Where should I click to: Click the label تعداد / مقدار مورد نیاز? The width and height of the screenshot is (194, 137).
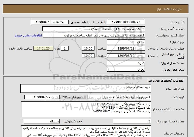pyautogui.click(x=170, y=122)
